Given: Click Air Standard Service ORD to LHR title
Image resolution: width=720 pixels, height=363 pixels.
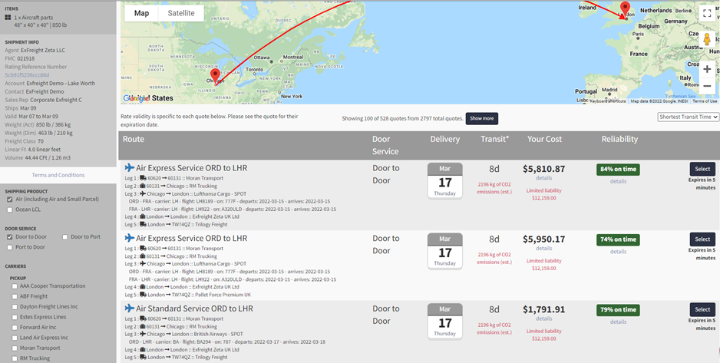Looking at the screenshot, I should [x=194, y=309].
